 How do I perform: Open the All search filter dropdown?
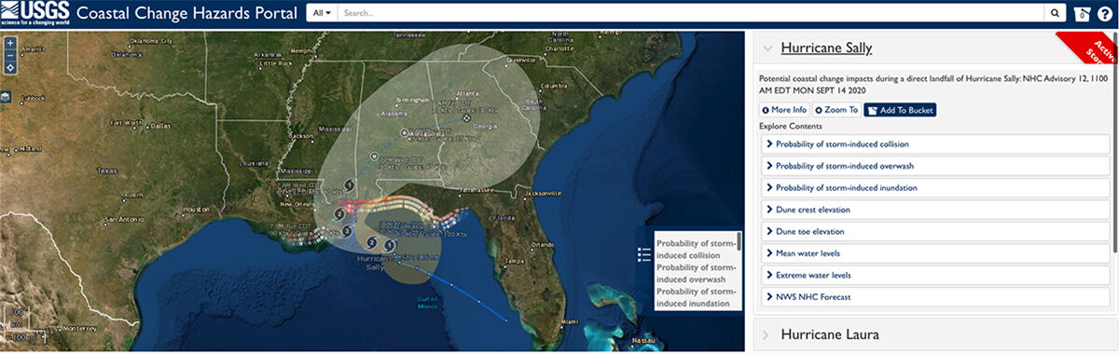(322, 13)
